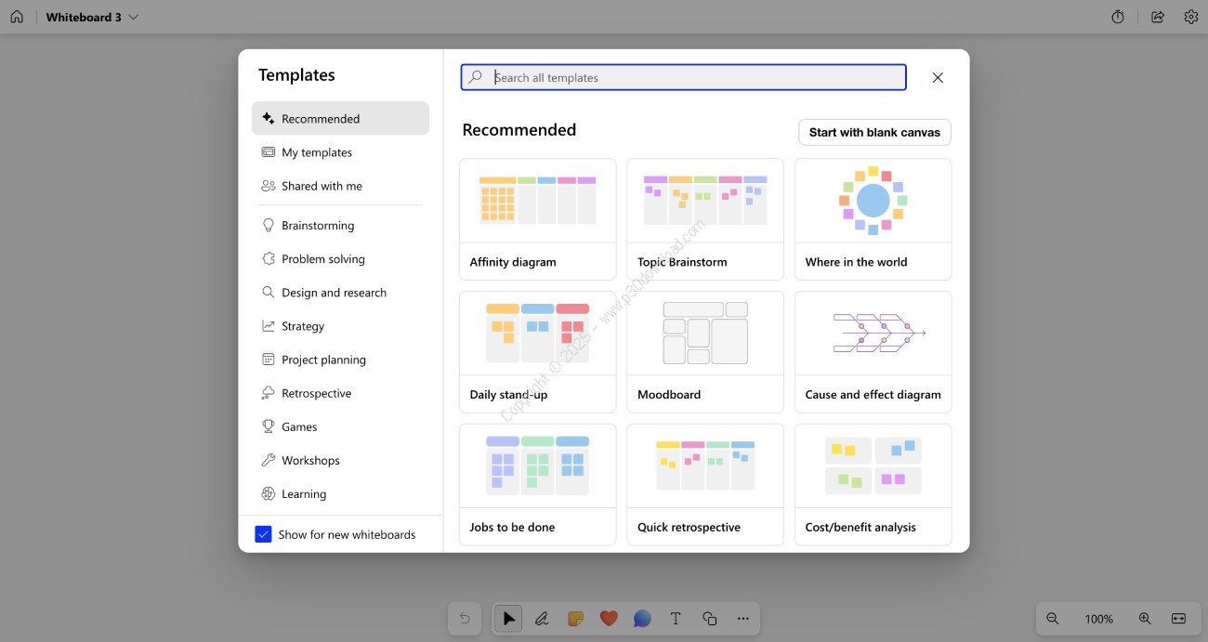Open the Shapes tool
1208x642 pixels.
click(x=709, y=619)
